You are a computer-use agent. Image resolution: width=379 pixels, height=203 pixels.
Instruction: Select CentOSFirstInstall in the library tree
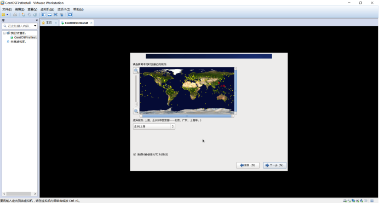(26, 37)
